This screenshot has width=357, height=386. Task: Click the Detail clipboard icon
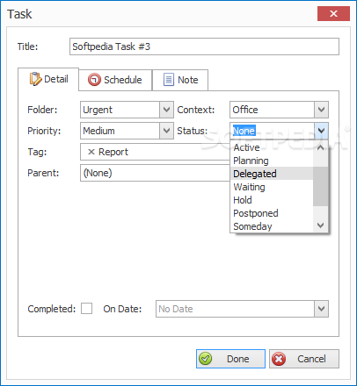pos(35,79)
